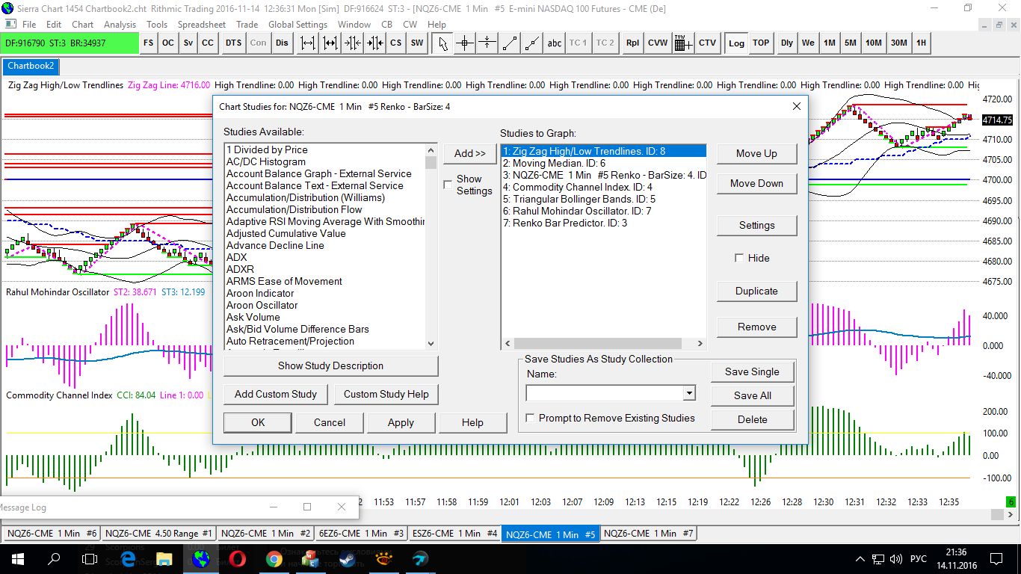This screenshot has width=1021, height=574.
Task: Click the Dis toolbar button
Action: tap(282, 43)
